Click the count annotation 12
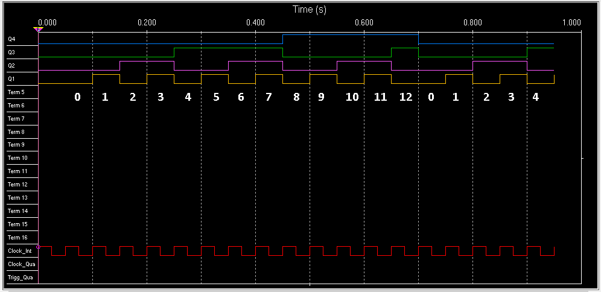Viewport: 601px width, 292px height. click(x=406, y=97)
